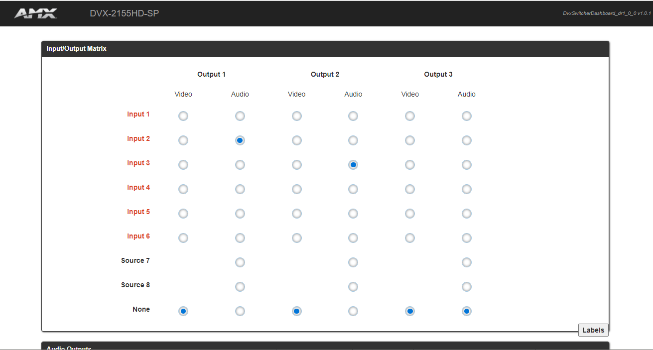Set Output 3 Audio to Source 8

tap(467, 287)
